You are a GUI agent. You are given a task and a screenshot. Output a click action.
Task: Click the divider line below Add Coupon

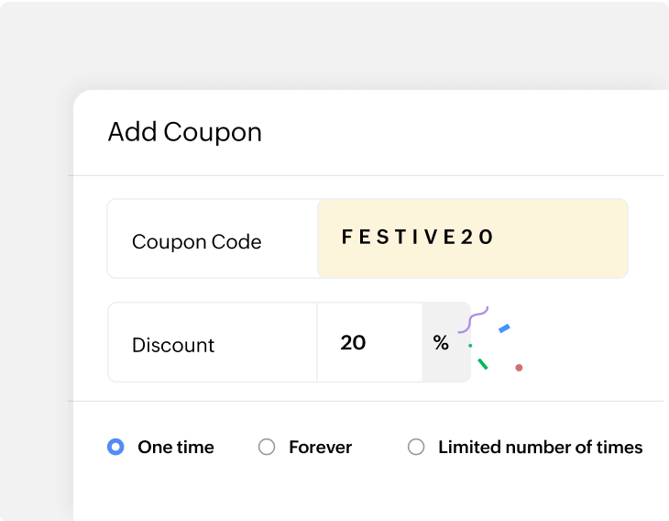[367, 175]
